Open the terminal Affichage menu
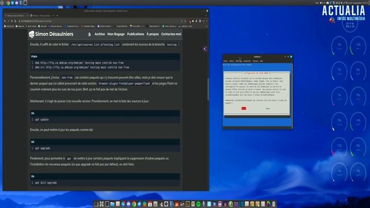The image size is (370, 208). [x=239, y=61]
